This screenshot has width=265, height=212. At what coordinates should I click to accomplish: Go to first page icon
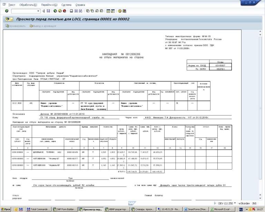point(88,11)
